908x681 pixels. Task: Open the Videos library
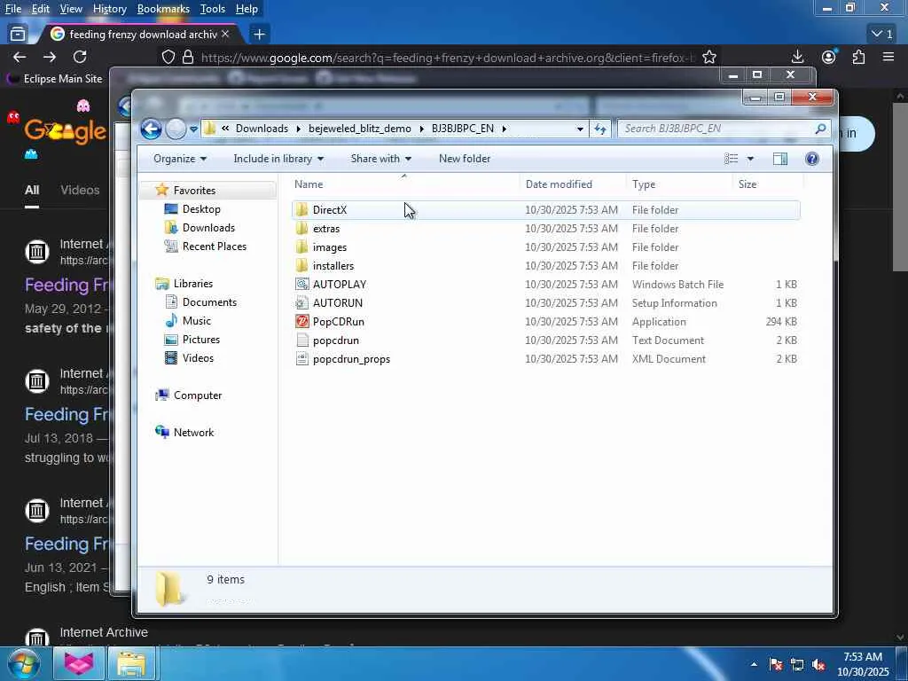(x=198, y=358)
